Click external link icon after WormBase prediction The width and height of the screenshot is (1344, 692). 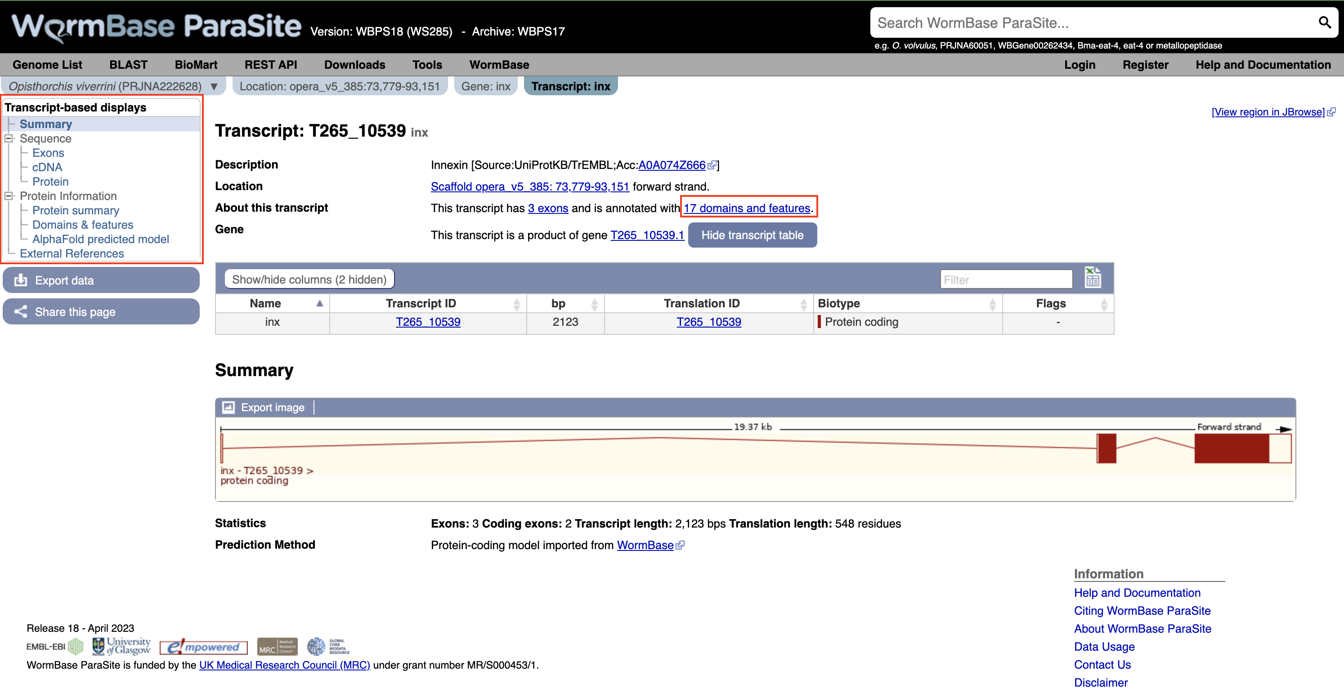(x=680, y=545)
